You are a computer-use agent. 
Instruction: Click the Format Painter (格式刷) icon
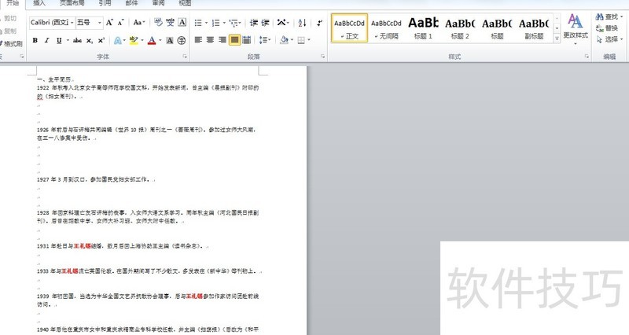coord(12,44)
